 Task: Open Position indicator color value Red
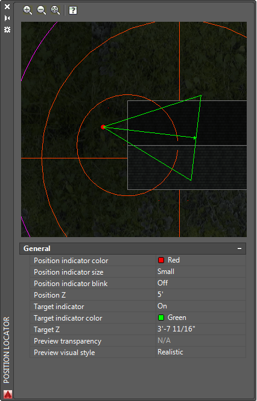[201, 260]
